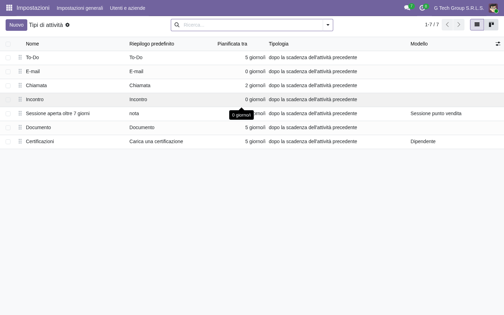Click the gear icon next to Tipi di attività
Image resolution: width=504 pixels, height=315 pixels.
(68, 25)
